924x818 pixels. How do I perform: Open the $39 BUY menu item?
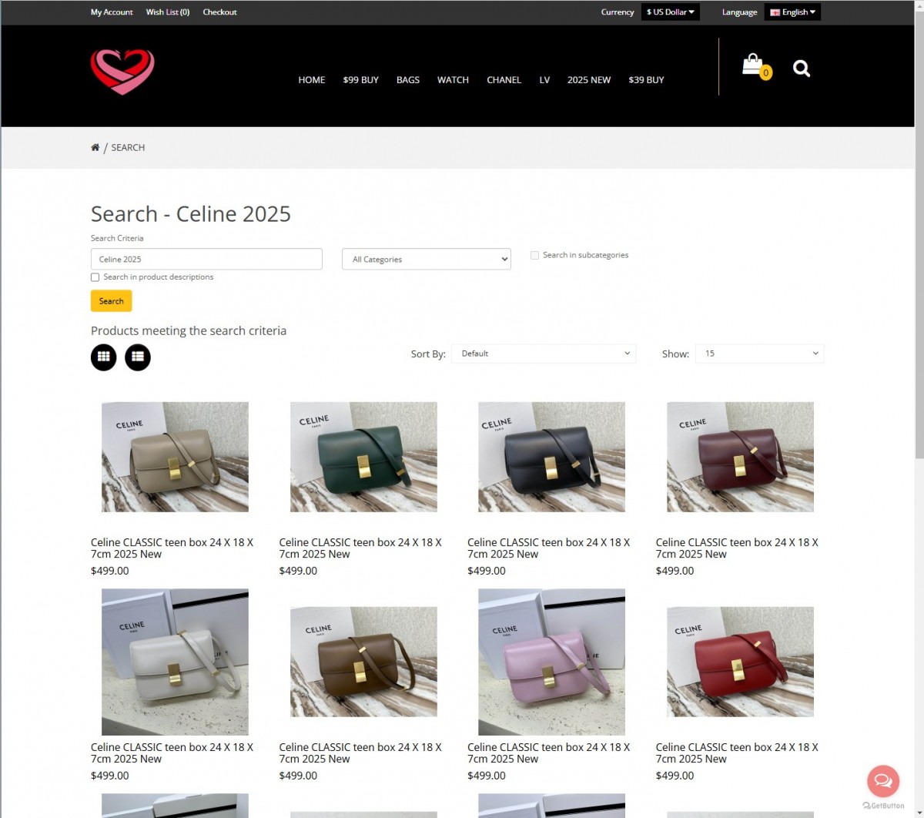point(646,80)
